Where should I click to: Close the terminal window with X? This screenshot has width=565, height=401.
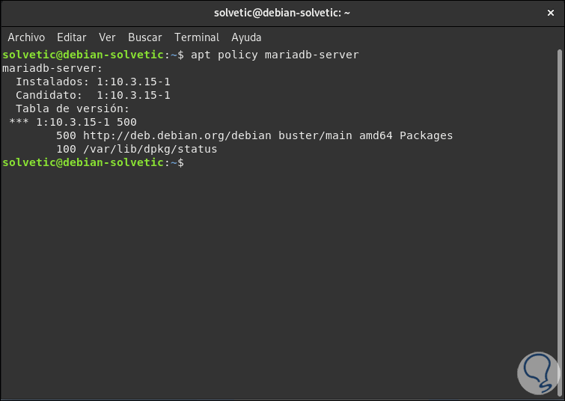coord(549,12)
